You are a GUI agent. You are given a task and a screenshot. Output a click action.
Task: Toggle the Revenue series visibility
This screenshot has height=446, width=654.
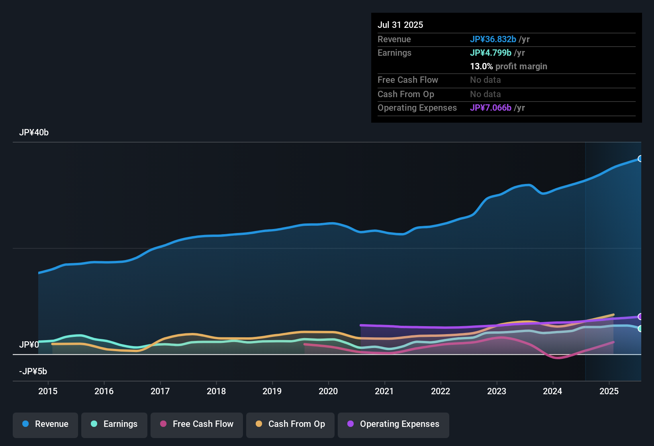[x=45, y=424]
